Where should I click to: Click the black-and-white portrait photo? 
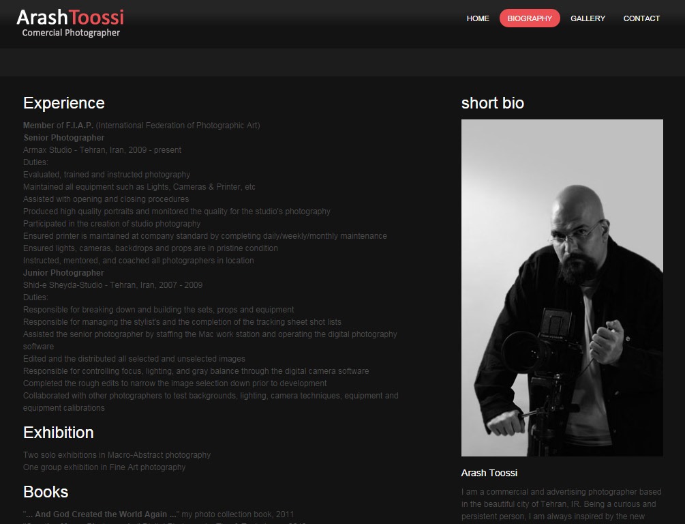click(562, 287)
